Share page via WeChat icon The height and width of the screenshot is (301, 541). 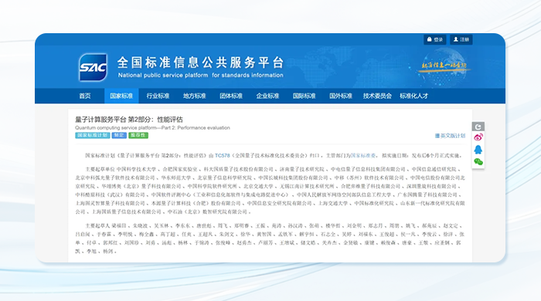(478, 162)
